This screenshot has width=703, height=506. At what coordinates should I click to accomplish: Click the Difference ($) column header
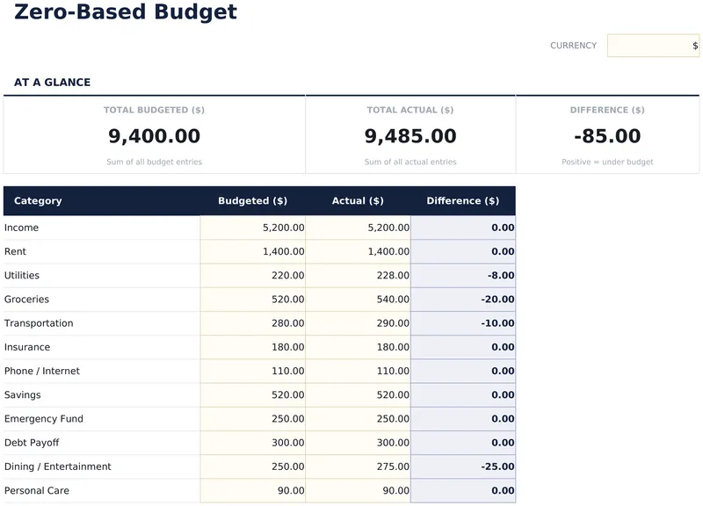coord(463,201)
